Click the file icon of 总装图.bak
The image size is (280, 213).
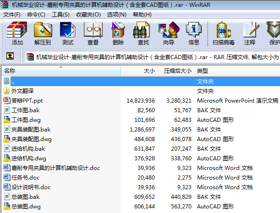pos(7,197)
